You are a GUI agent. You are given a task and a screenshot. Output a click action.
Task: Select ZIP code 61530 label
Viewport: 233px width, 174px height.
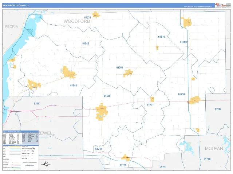pos(107,96)
